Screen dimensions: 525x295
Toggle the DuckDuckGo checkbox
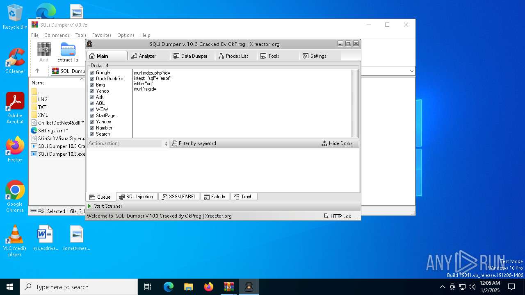click(x=92, y=79)
